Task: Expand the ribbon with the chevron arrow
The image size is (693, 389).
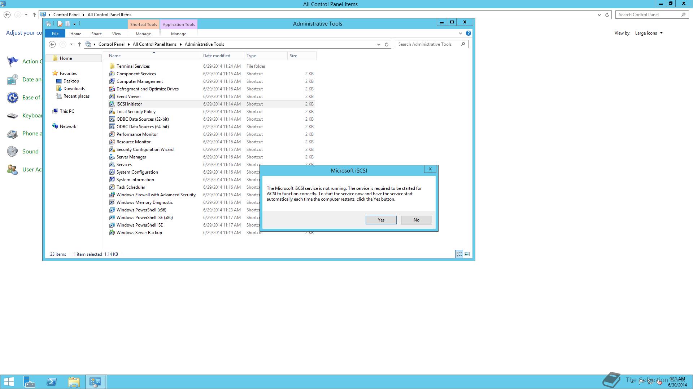Action: pyautogui.click(x=460, y=33)
